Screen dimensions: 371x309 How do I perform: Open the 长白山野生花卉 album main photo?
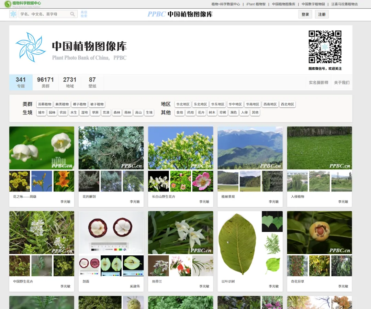(x=181, y=148)
